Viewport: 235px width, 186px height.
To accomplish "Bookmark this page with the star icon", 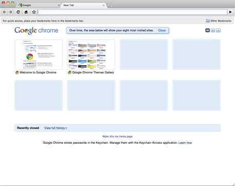I will click(34, 12).
